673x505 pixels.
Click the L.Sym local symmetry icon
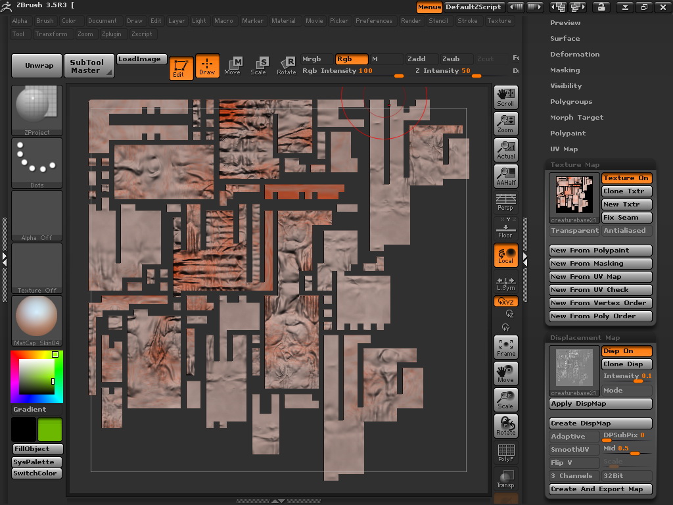tap(505, 283)
